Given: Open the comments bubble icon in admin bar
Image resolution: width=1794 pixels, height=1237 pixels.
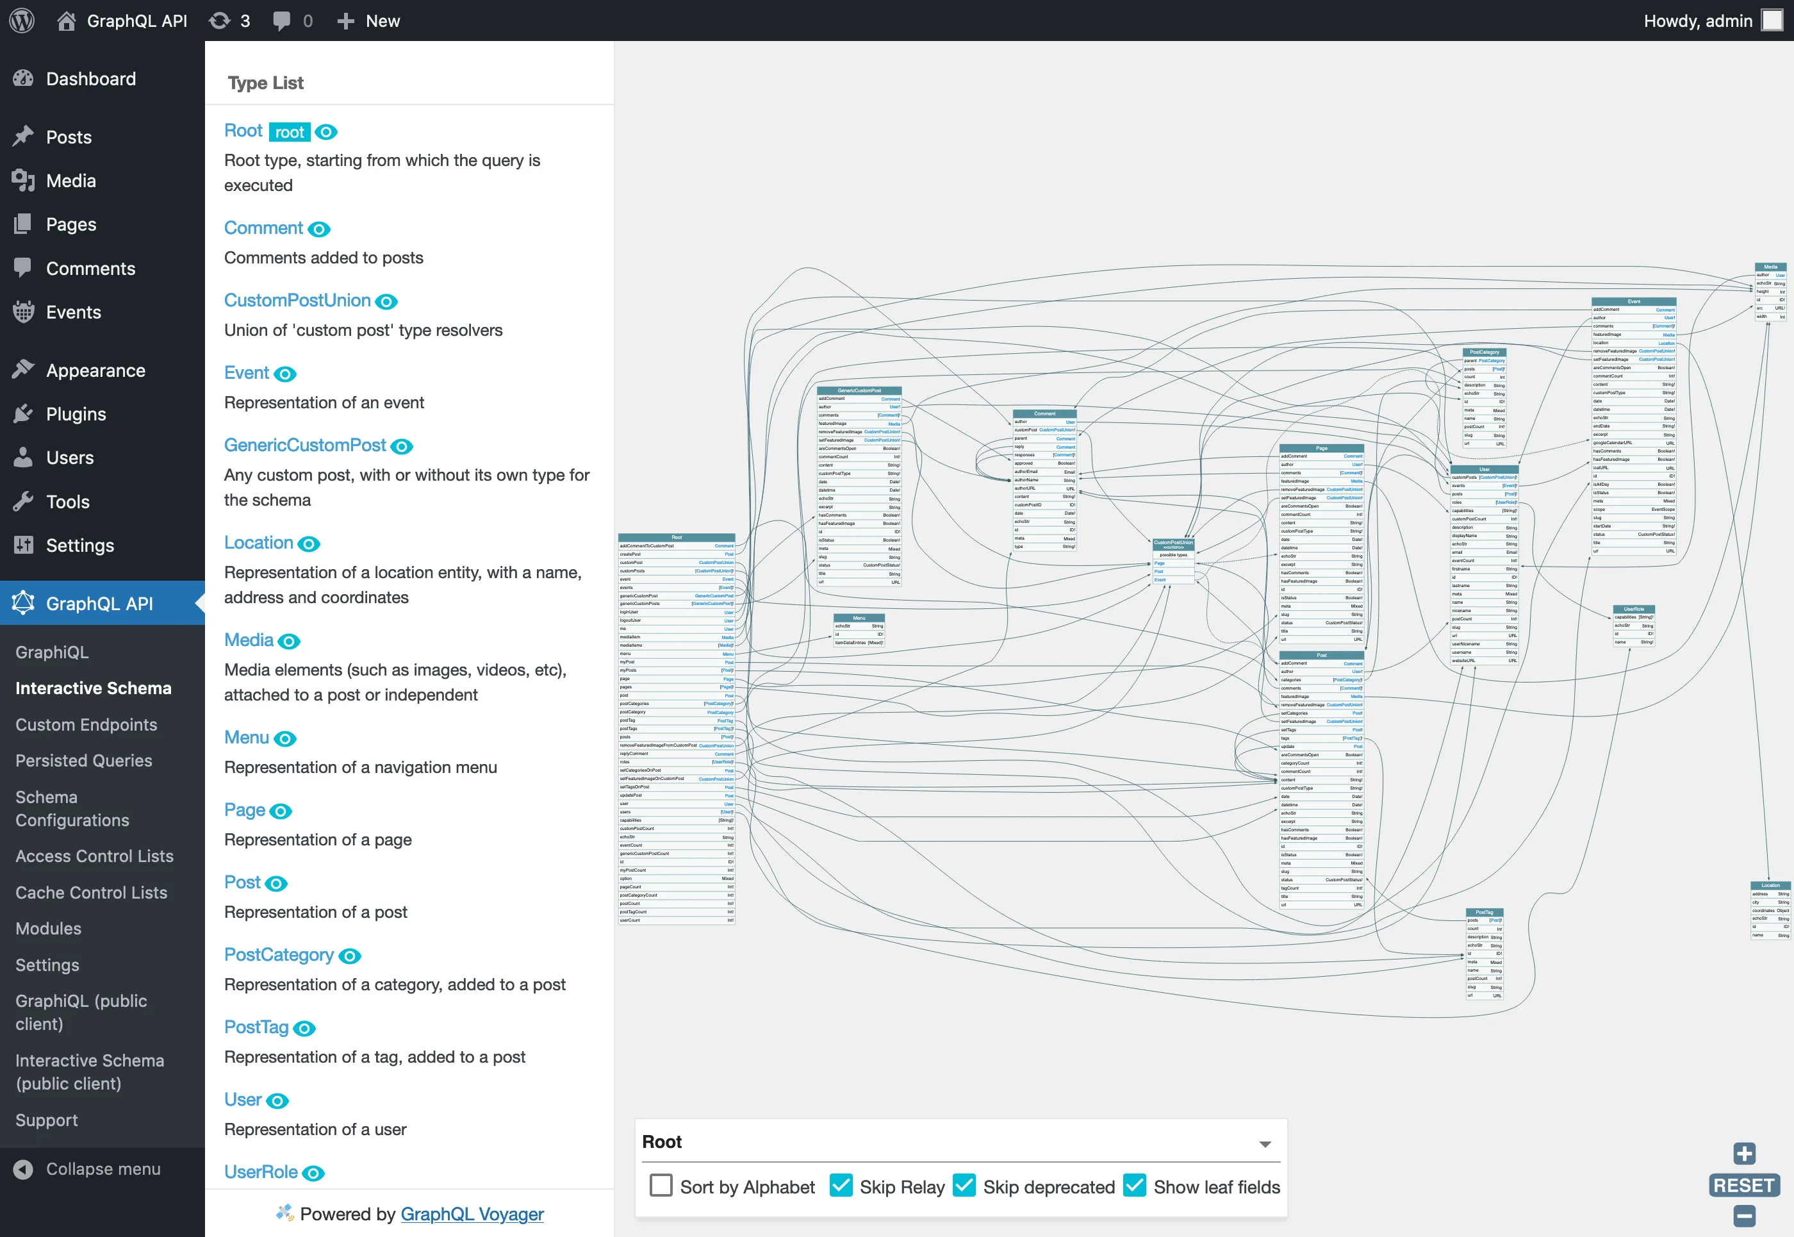Looking at the screenshot, I should (x=282, y=21).
